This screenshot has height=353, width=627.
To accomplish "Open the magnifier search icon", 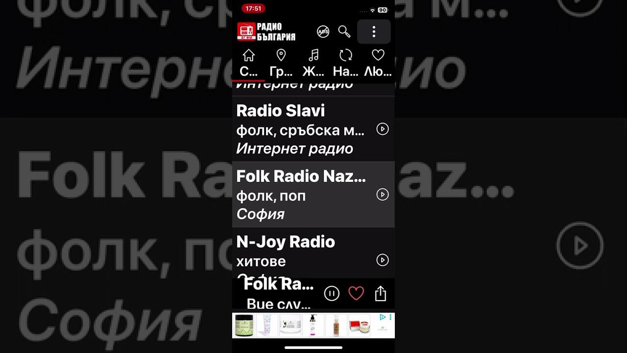I will tap(344, 32).
